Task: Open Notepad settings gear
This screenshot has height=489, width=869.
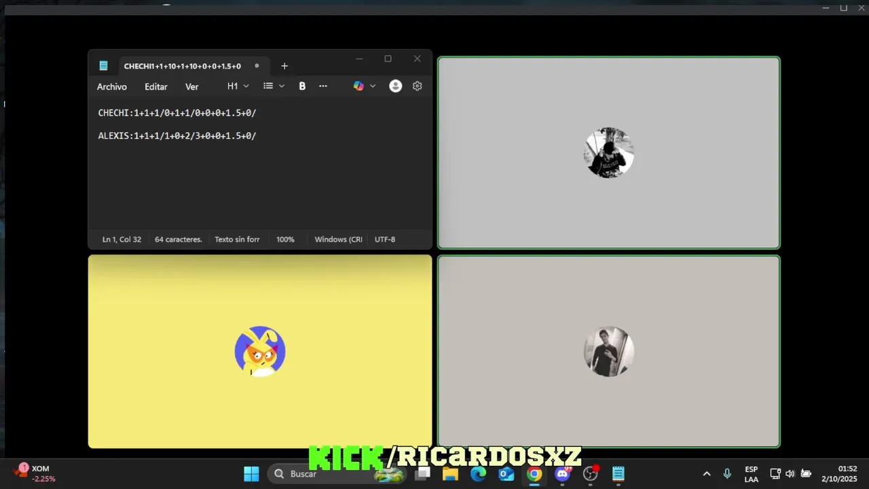Action: coord(418,86)
